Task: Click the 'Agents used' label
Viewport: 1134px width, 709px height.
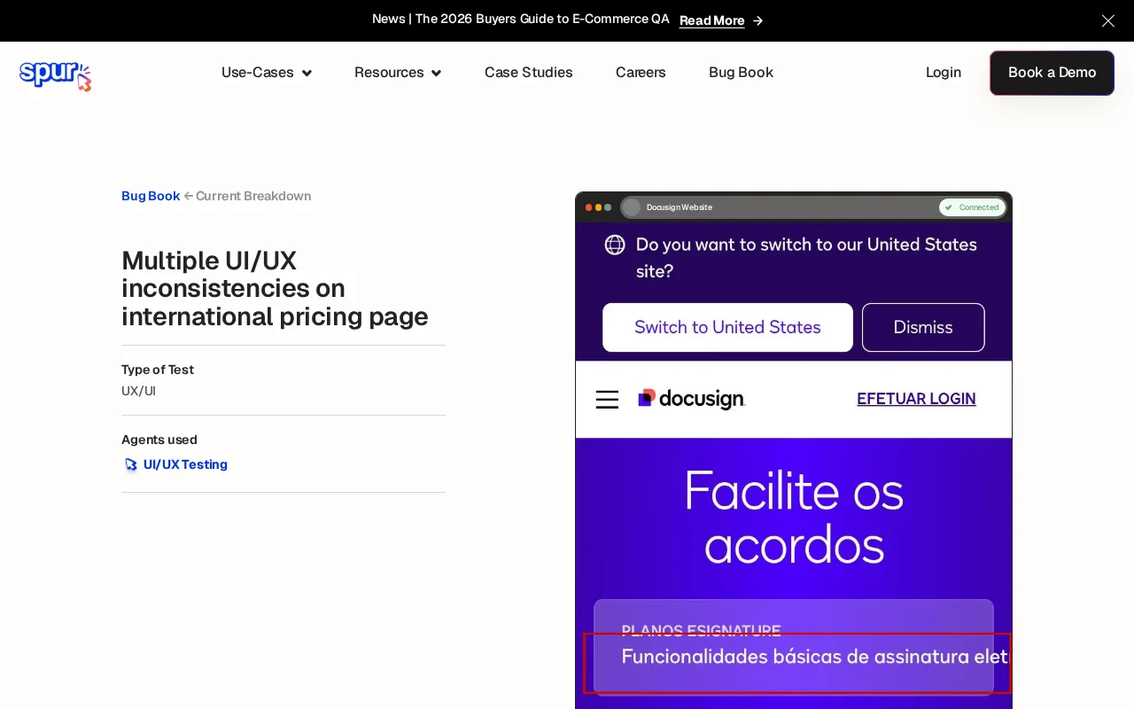Action: click(159, 440)
